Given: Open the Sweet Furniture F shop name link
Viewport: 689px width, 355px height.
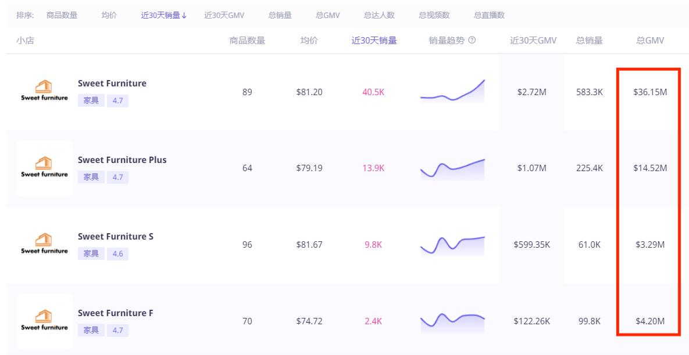Looking at the screenshot, I should point(115,313).
